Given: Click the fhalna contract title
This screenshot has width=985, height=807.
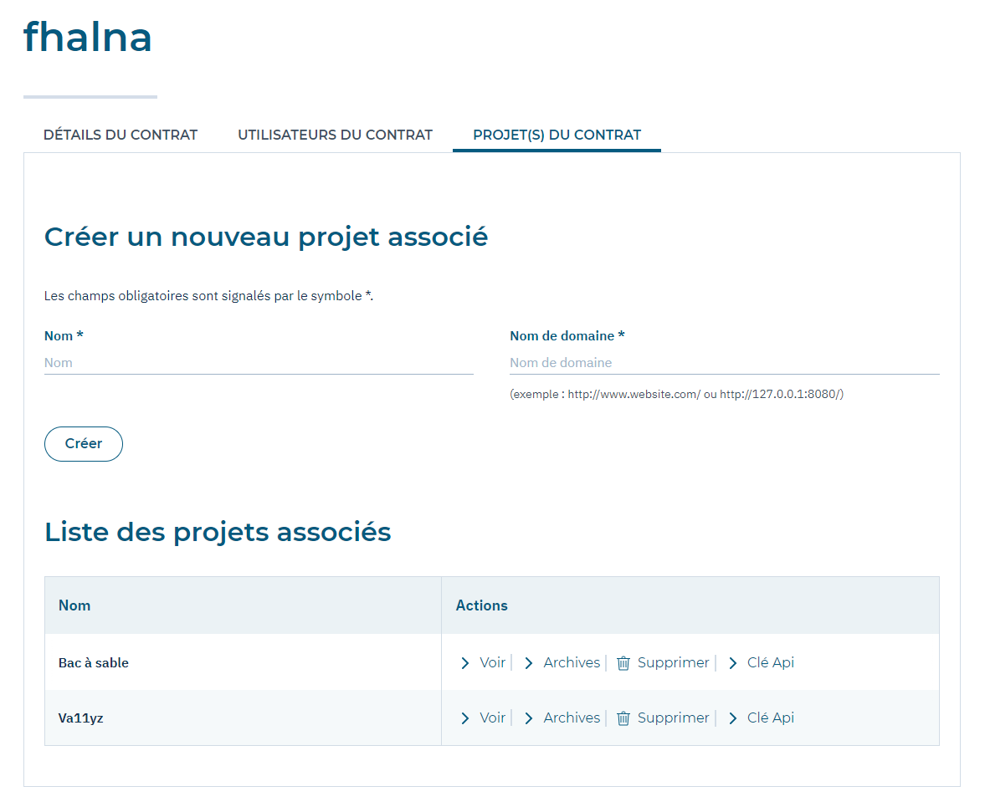Looking at the screenshot, I should click(88, 37).
